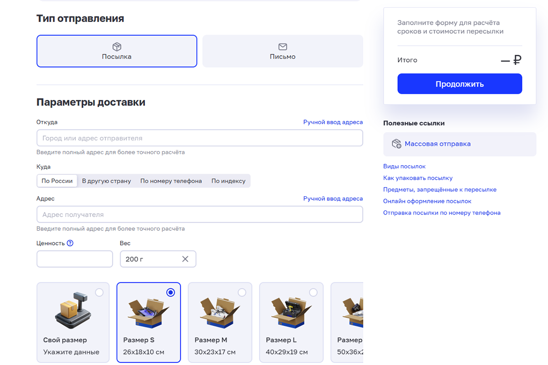
Task: Switch to the По индексу tab
Action: (228, 181)
